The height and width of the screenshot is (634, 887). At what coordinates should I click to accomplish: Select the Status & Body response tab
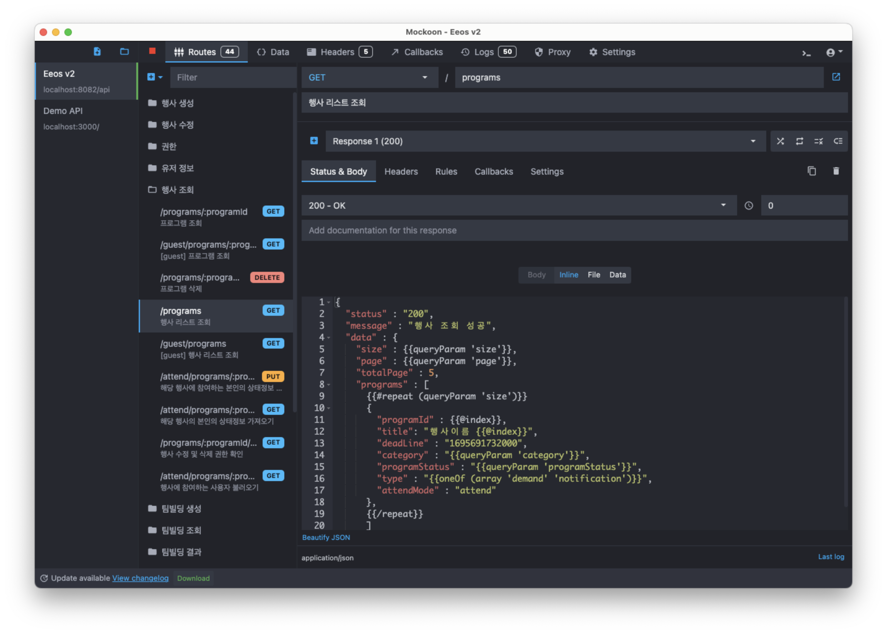[338, 172]
